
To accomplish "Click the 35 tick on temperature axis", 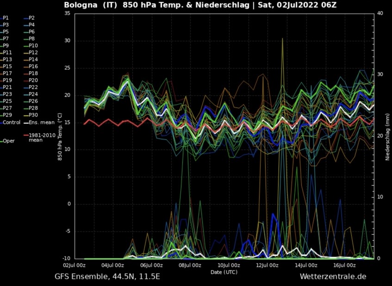I will [68, 13].
